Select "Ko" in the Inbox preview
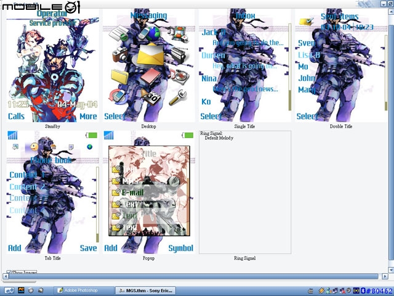This screenshot has width=394, height=296. [206, 102]
